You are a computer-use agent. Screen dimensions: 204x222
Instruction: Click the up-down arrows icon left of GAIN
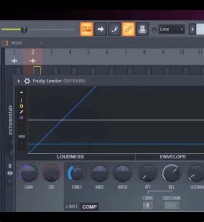pyautogui.click(x=10, y=166)
